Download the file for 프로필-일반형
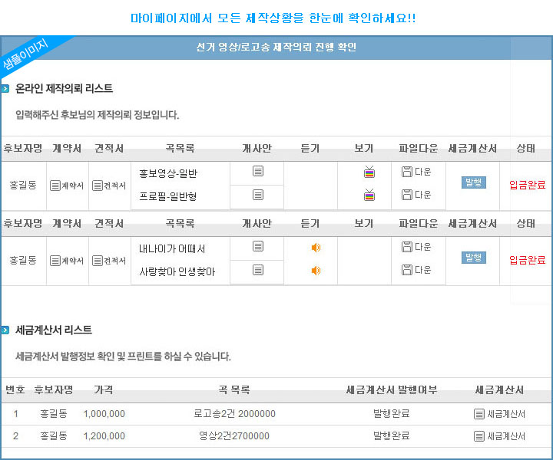The height and width of the screenshot is (460, 553). pos(417,195)
